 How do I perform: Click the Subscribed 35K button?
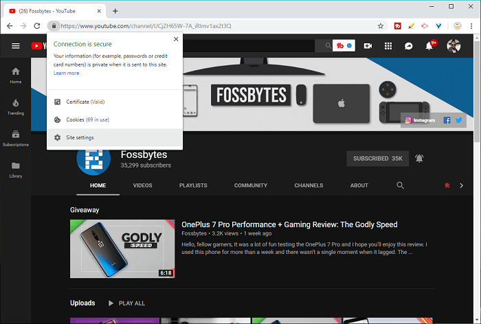(377, 159)
